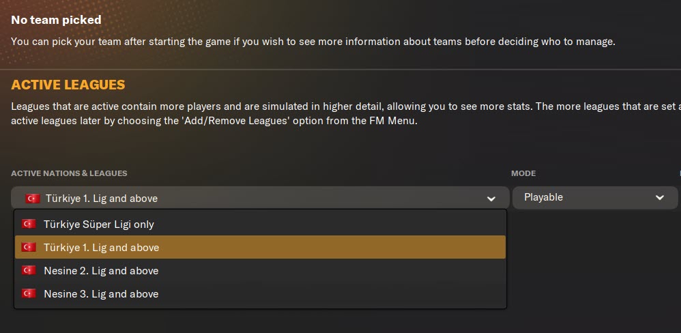Pick Nesine 2. Lig and above
This screenshot has width=681, height=333.
(x=101, y=270)
